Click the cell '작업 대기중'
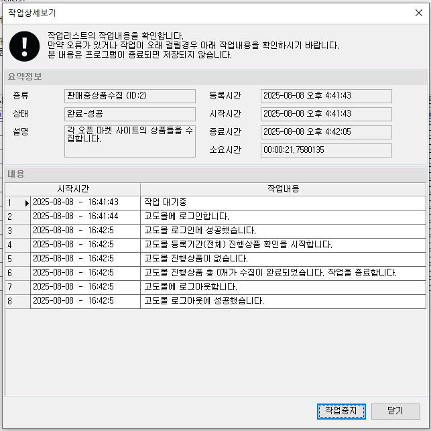 [x=283, y=203]
